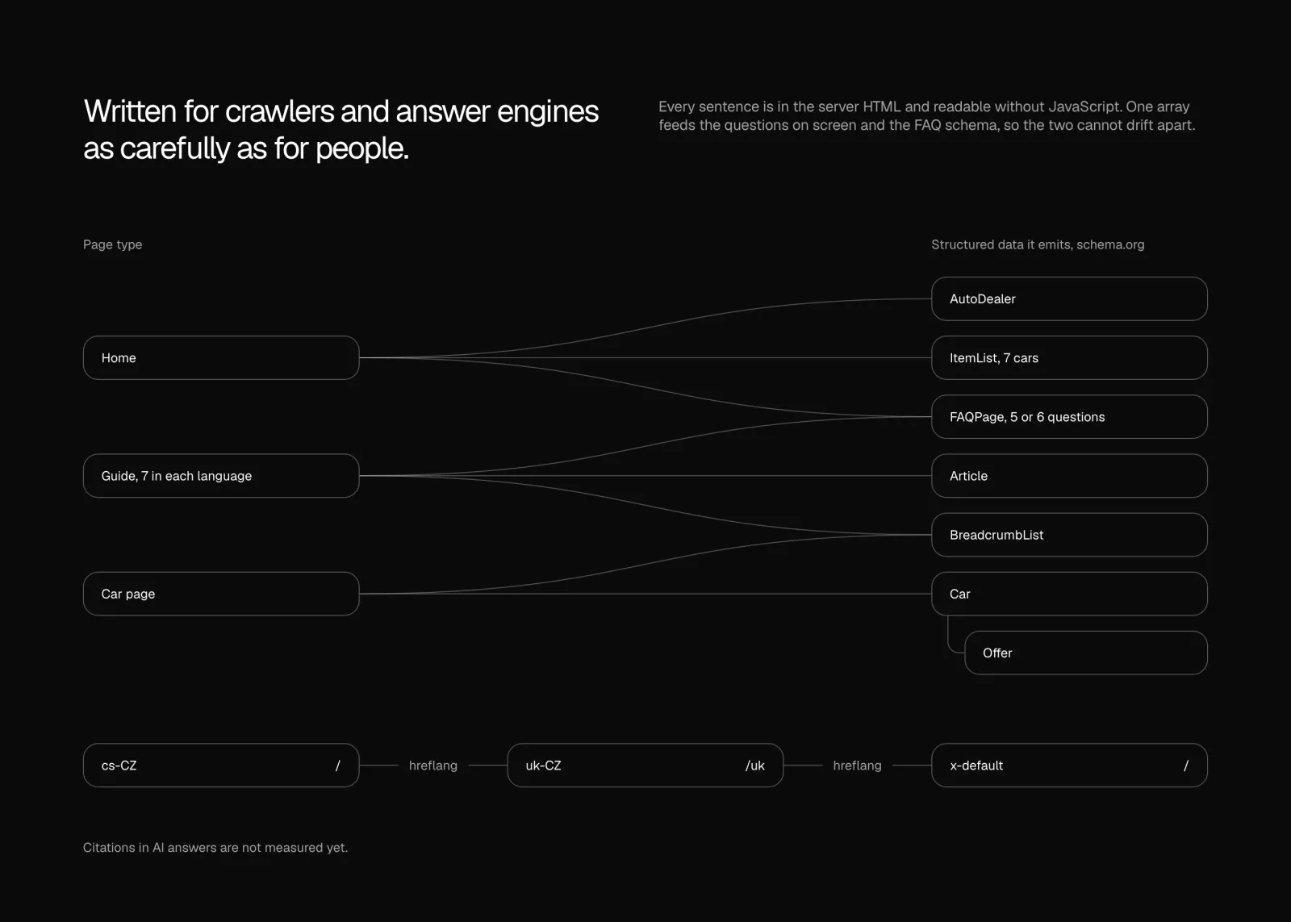Click the "ItemList, 7 cars" box
The width and height of the screenshot is (1291, 922).
(1069, 357)
